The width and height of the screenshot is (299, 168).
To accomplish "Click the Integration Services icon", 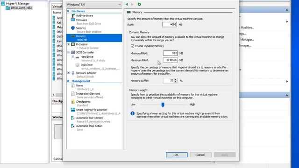I will point(73,93).
